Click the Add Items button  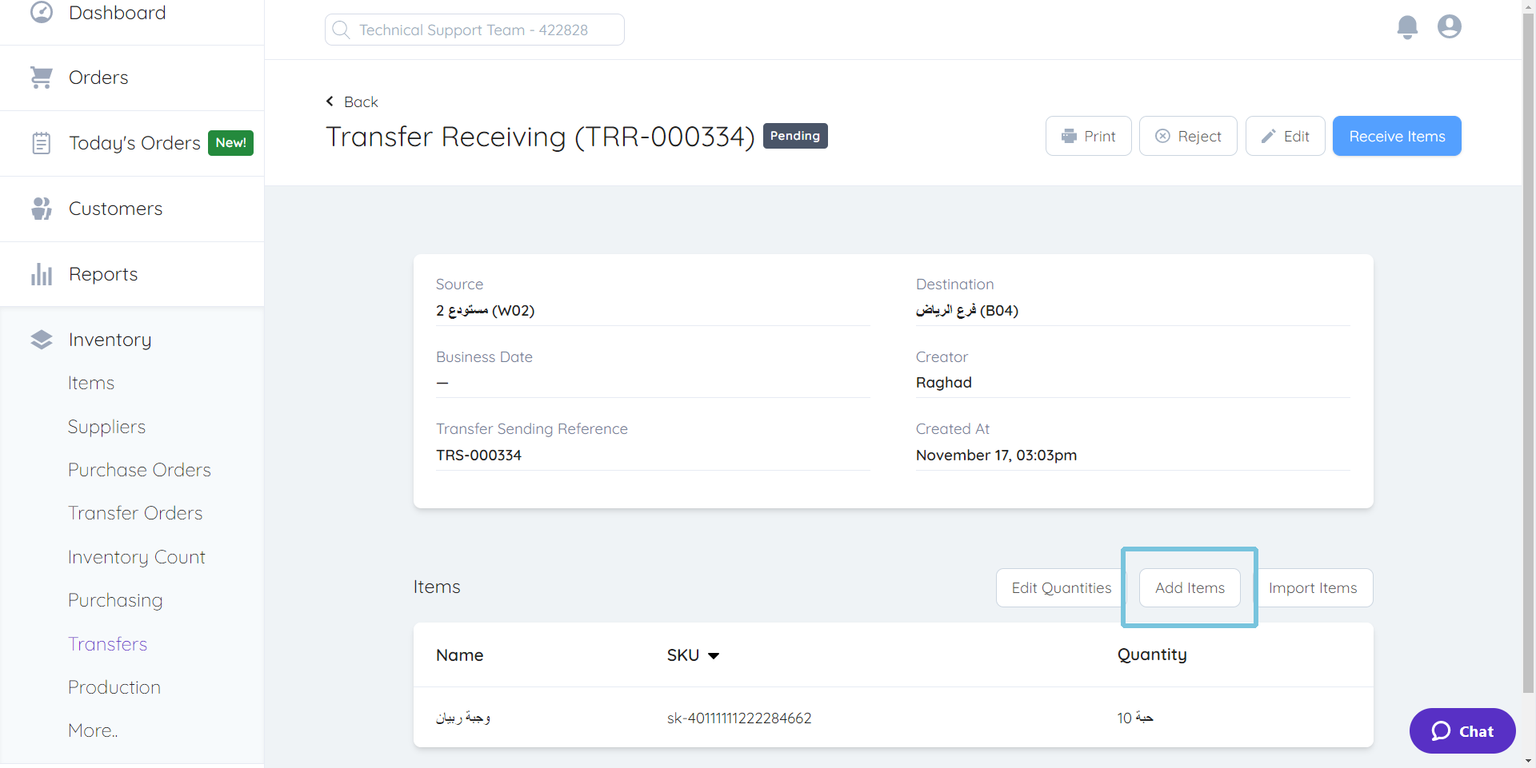[x=1190, y=587]
